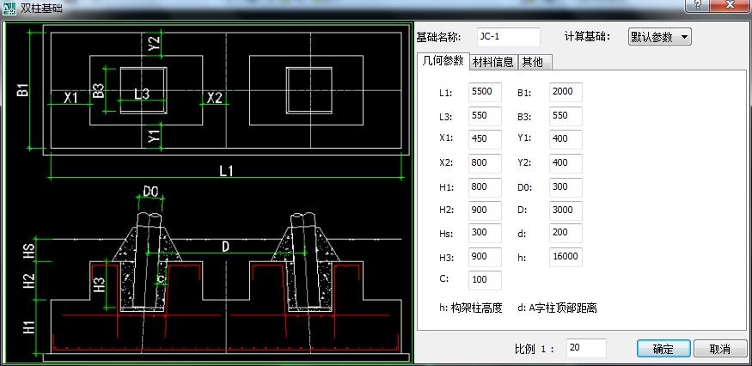Screen dimensions: 752x366
Task: Focus the D0 field with value 300
Action: [566, 186]
